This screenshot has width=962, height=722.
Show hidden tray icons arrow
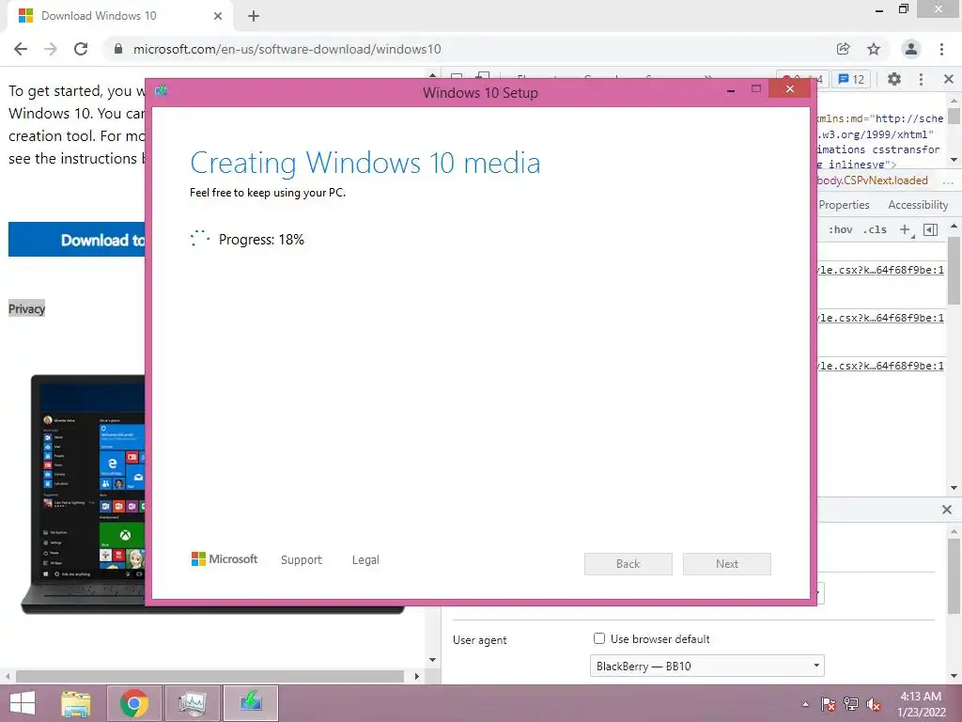tap(805, 704)
